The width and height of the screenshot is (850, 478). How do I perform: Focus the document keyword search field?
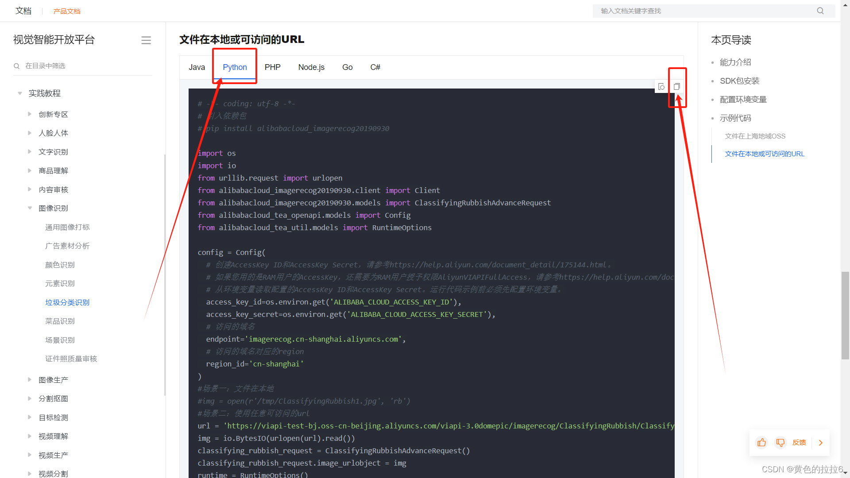pos(714,11)
